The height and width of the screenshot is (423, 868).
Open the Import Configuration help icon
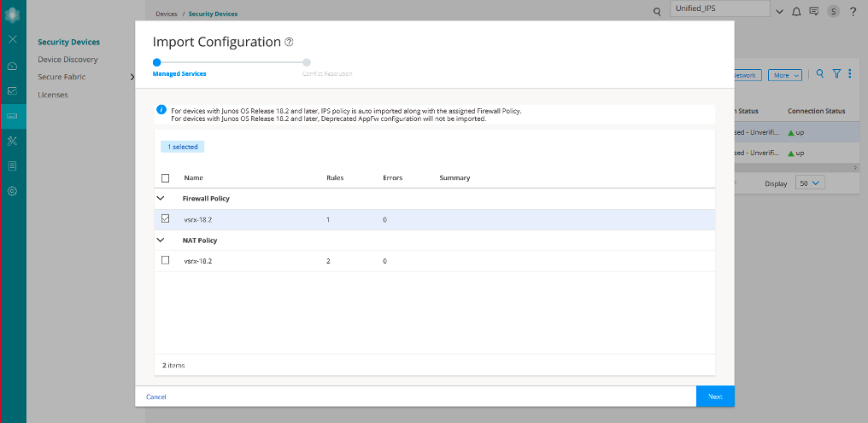289,42
